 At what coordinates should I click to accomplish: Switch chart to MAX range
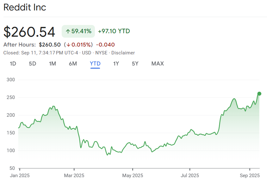(x=158, y=64)
